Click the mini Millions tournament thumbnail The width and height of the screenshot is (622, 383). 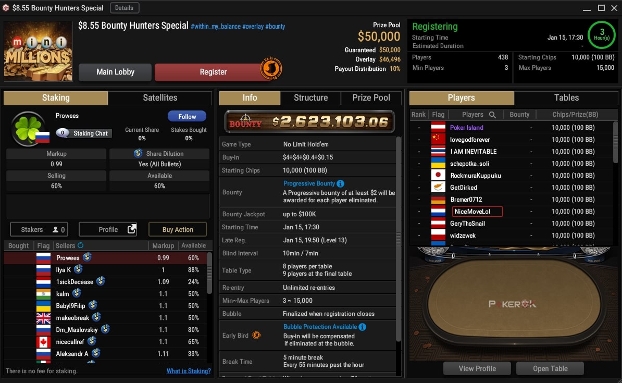[x=38, y=51]
